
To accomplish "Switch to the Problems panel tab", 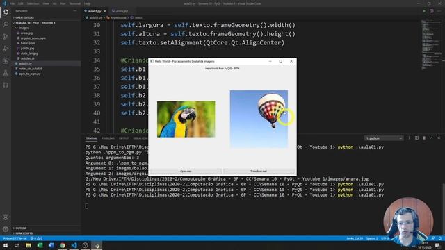I will click(108, 138).
